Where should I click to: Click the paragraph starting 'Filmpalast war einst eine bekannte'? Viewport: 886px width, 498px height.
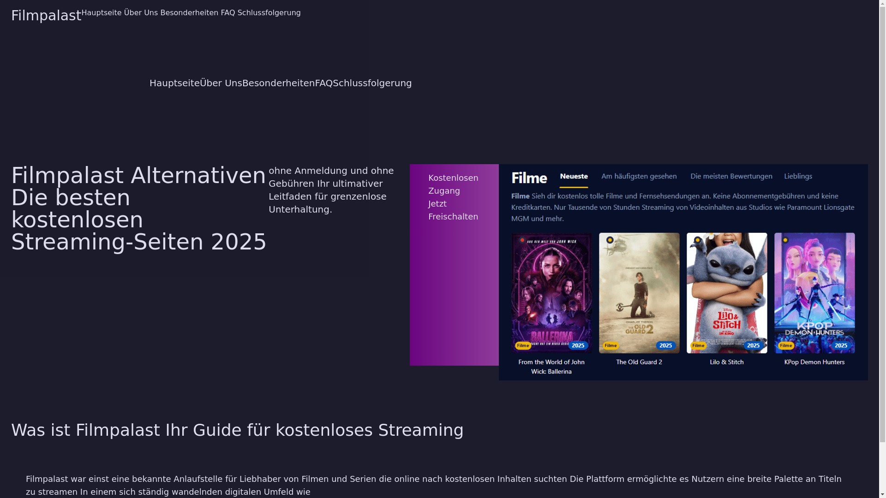click(x=434, y=486)
